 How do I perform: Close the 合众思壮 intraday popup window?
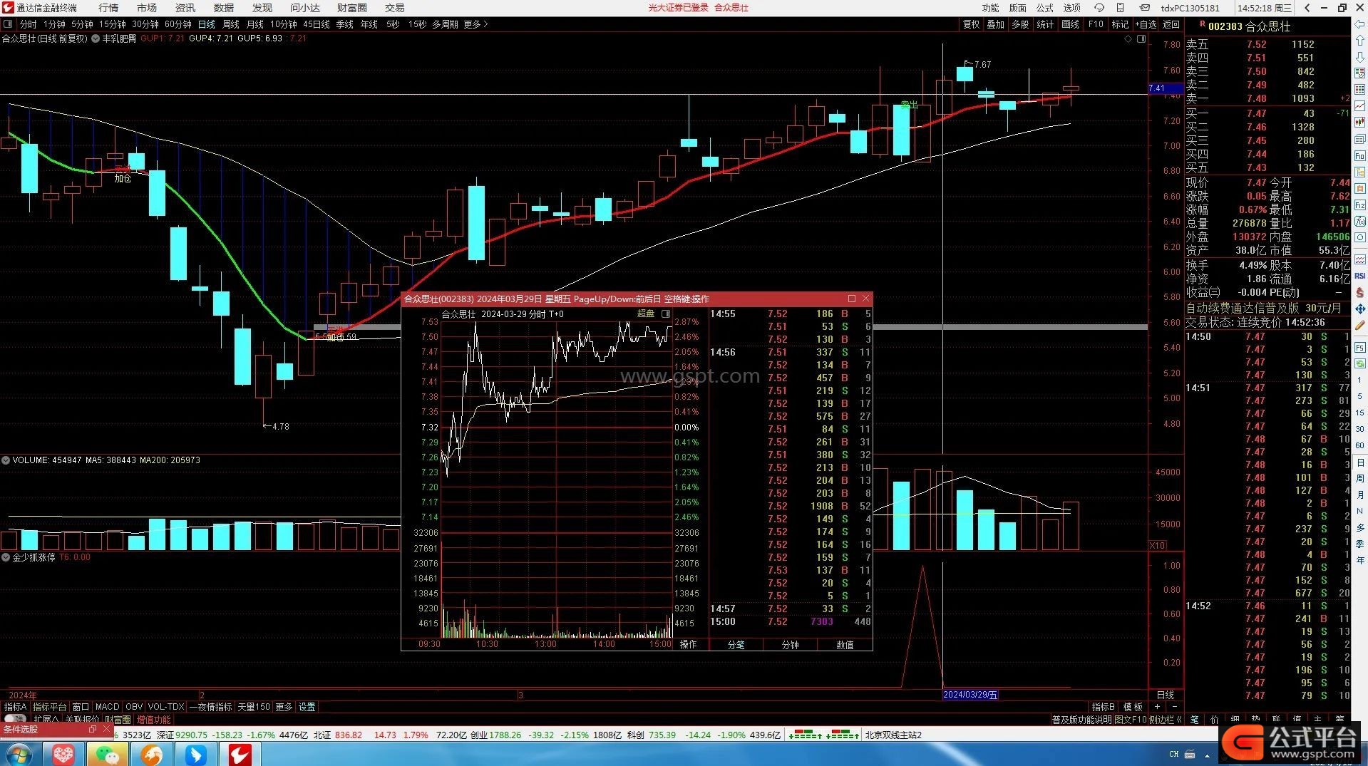point(865,299)
